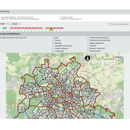Select Treptow-Köpenick radio button
130x130 pixels.
[x=53, y=48]
